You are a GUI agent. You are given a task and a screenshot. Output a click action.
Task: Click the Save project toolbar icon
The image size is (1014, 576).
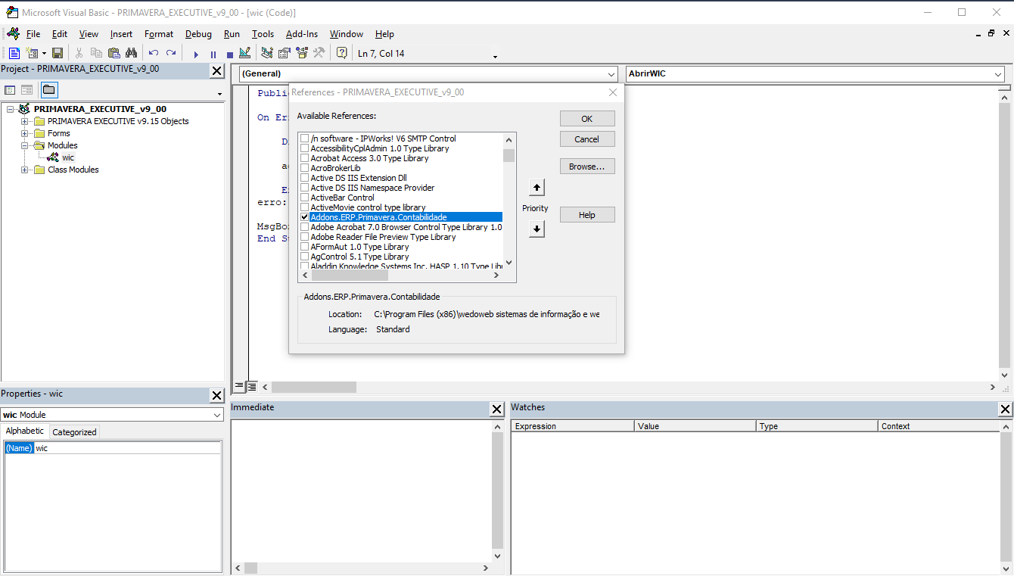coord(58,53)
